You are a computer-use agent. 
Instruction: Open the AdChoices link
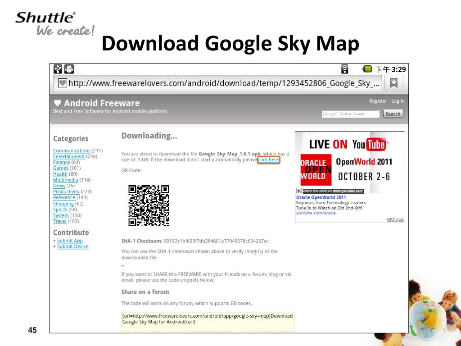[395, 219]
